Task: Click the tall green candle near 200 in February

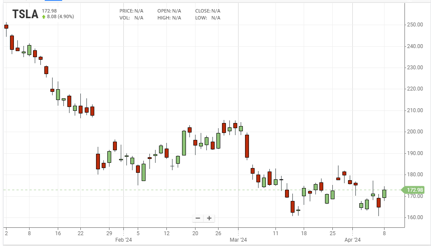Action: pyautogui.click(x=184, y=143)
